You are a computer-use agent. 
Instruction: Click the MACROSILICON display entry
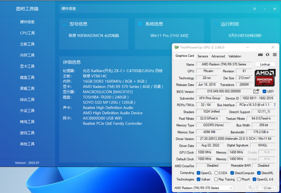point(108,92)
